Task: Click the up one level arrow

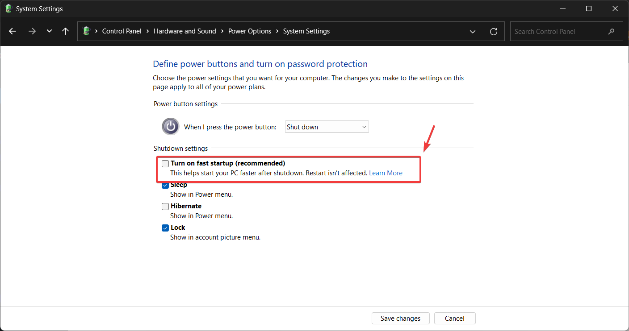Action: click(x=66, y=31)
